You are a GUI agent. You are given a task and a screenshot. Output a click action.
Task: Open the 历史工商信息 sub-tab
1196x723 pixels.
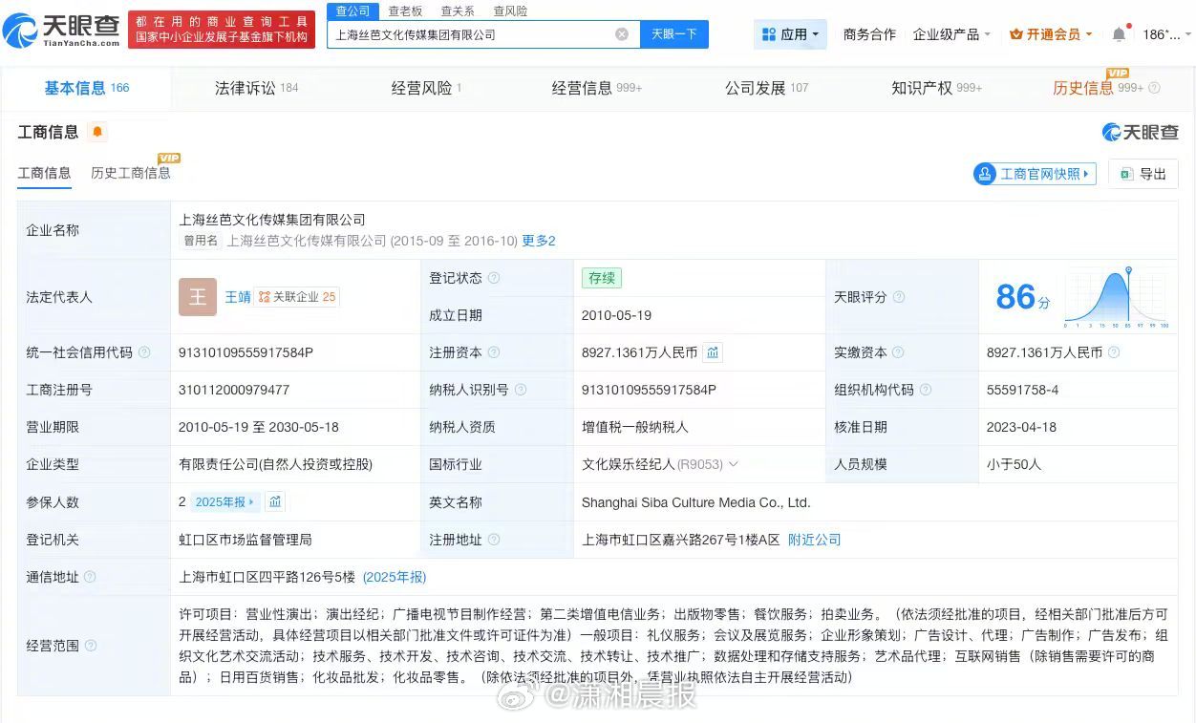(131, 173)
